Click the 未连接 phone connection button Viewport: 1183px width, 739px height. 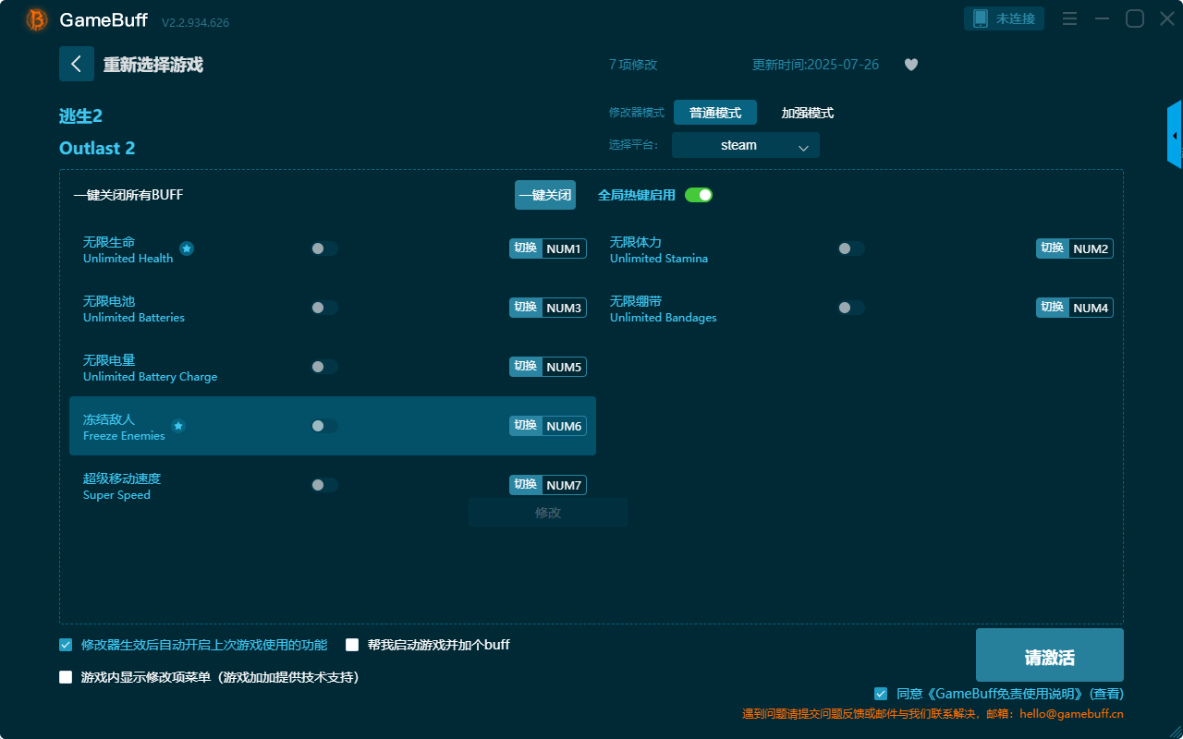(1005, 18)
